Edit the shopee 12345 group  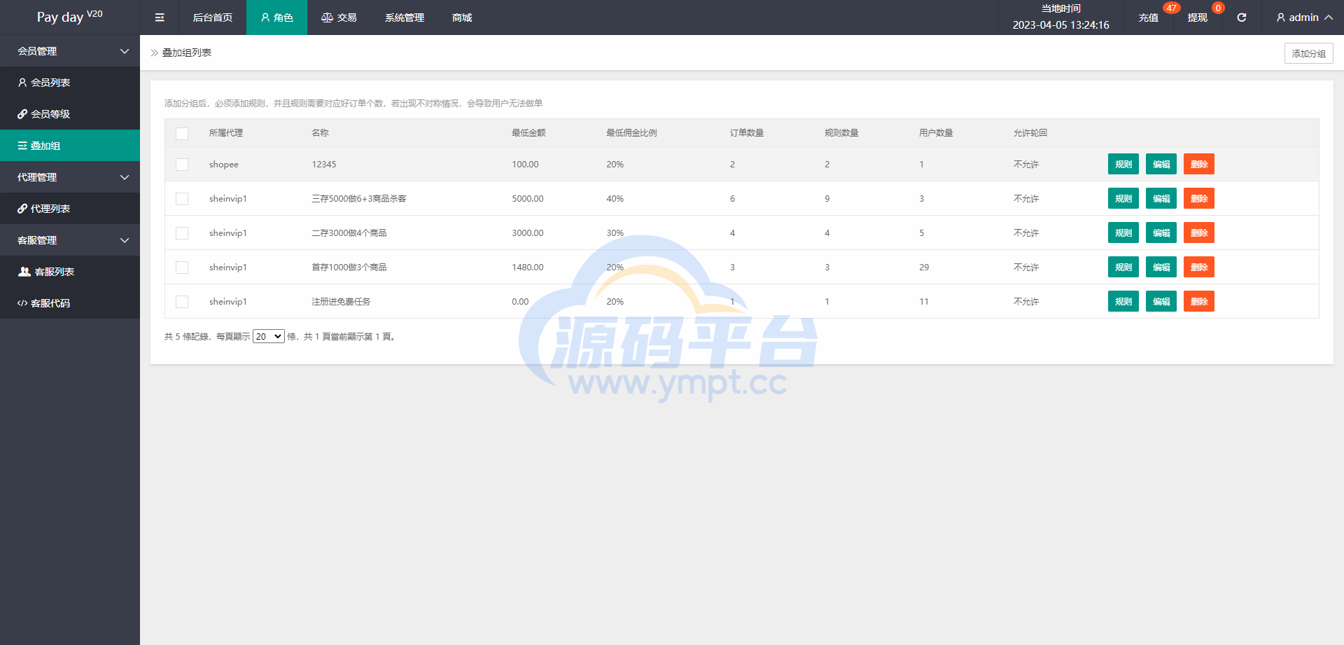coord(1161,165)
